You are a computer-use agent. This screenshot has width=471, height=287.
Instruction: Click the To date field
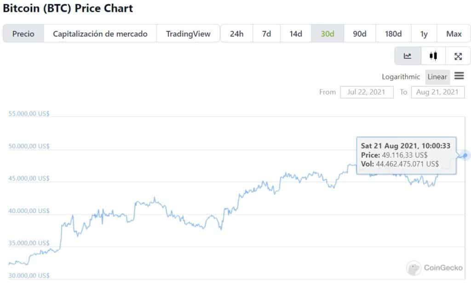click(437, 92)
